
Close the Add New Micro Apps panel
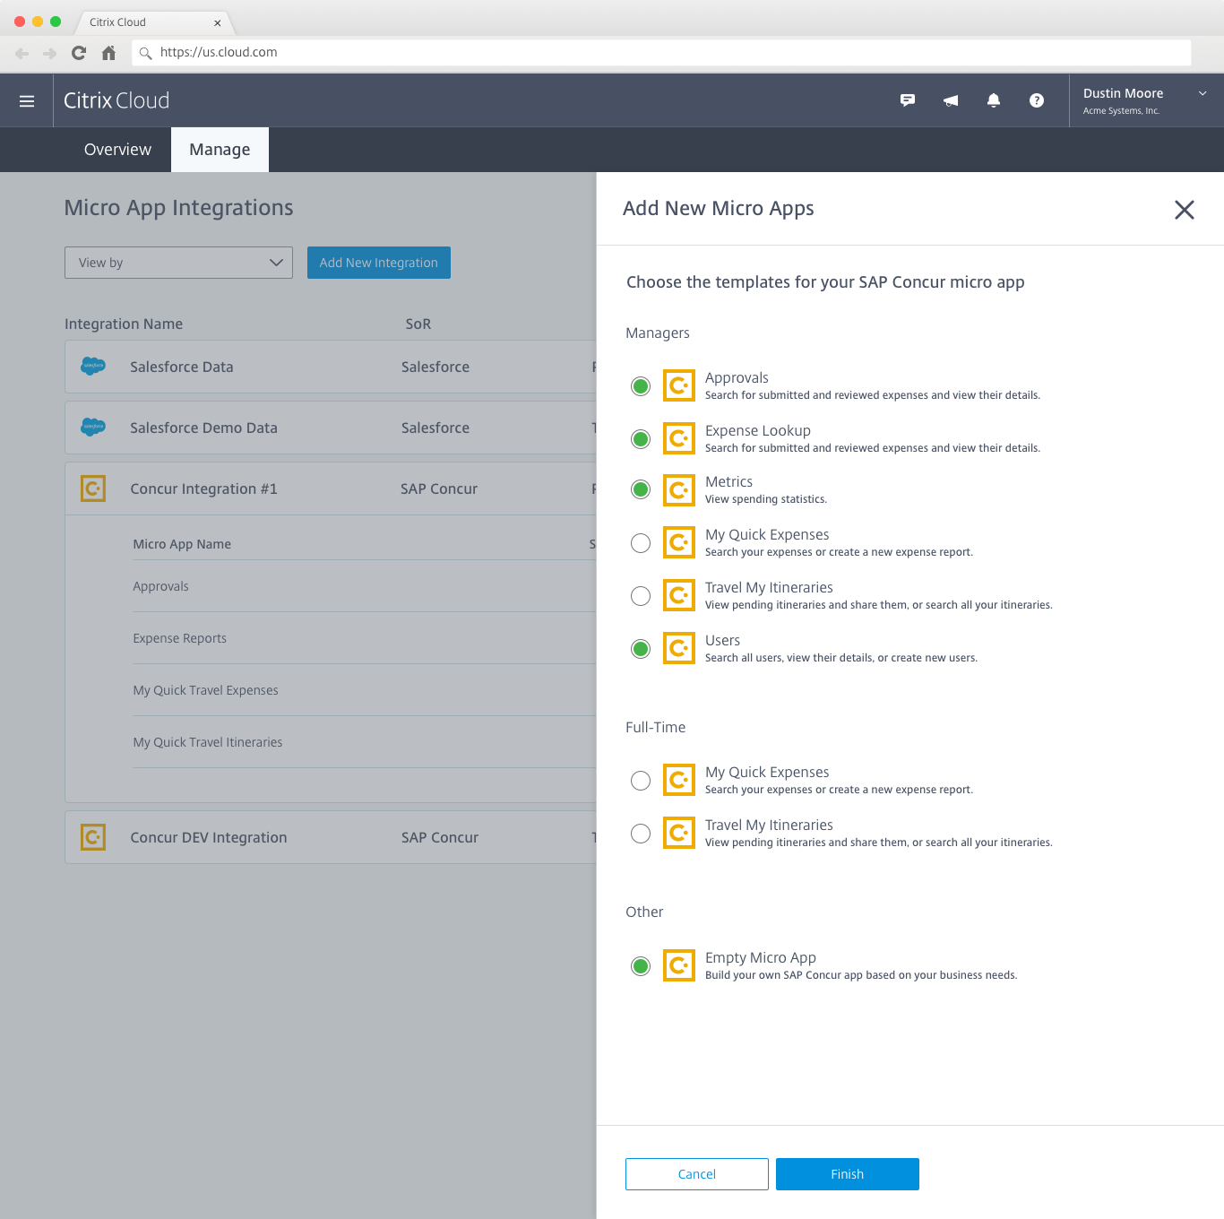(1184, 210)
